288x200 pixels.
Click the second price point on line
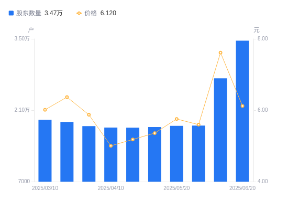(67, 97)
